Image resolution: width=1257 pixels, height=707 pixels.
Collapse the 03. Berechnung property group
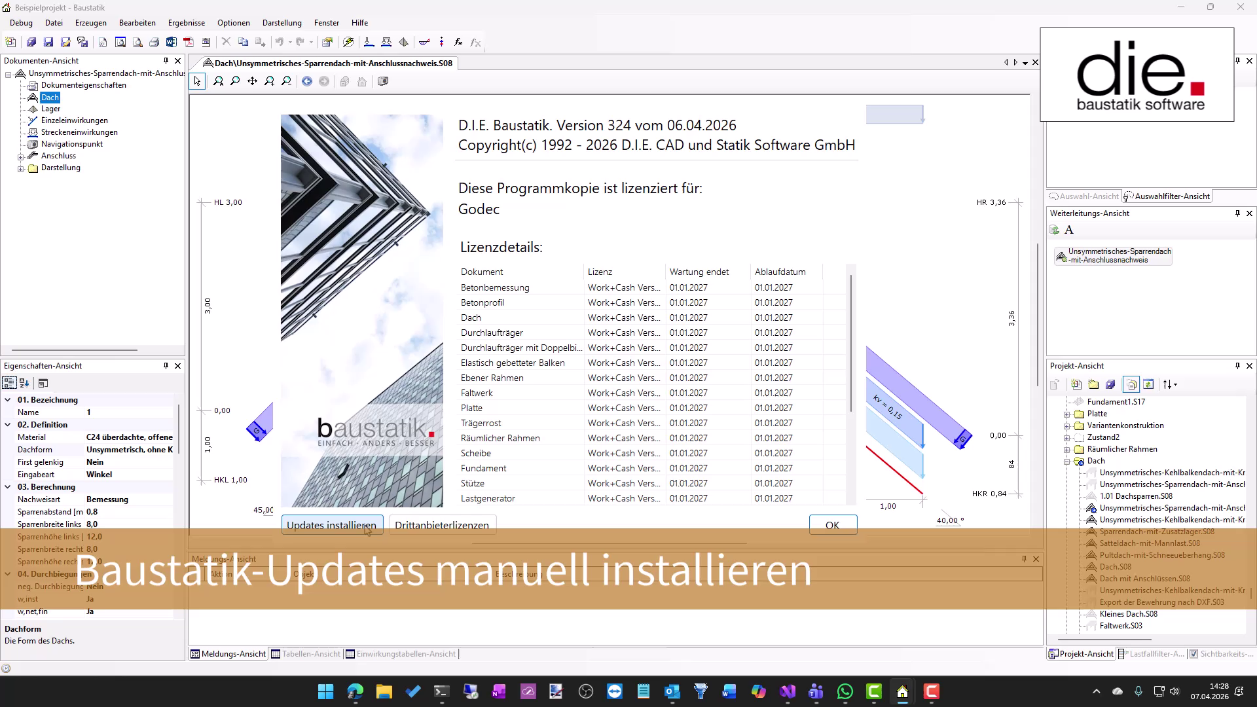point(8,487)
